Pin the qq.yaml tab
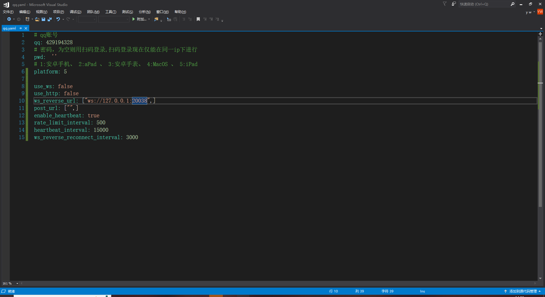This screenshot has height=297, width=545. click(x=20, y=28)
